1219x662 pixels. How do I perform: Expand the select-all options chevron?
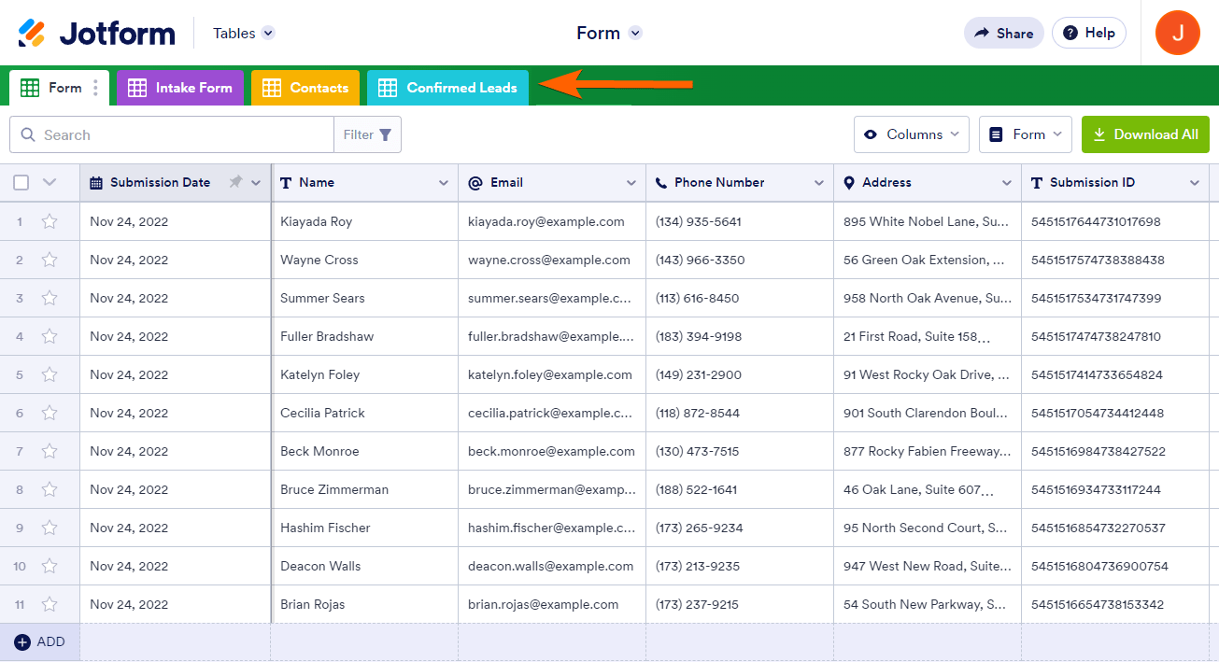tap(50, 182)
